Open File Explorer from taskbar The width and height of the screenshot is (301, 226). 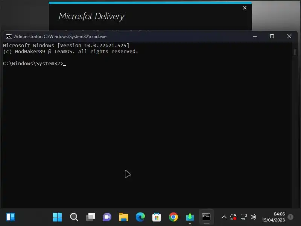pos(124,217)
